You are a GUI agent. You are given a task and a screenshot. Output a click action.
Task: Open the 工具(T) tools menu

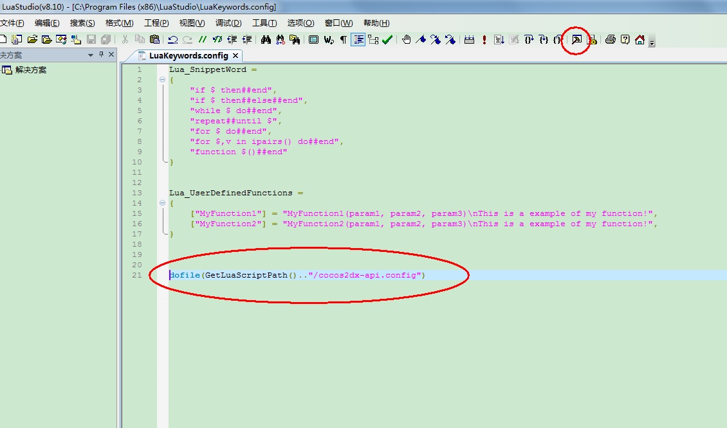tap(264, 23)
